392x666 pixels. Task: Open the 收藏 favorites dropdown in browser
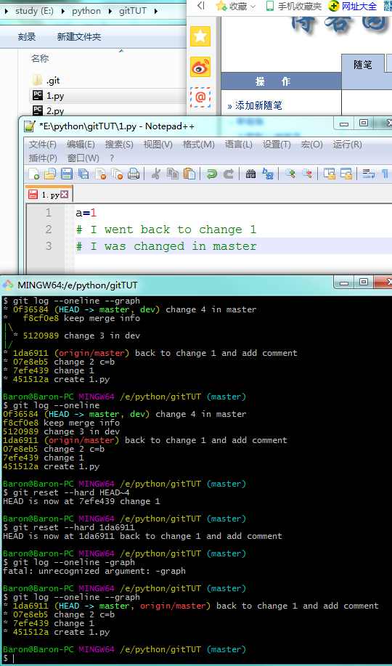point(236,6)
